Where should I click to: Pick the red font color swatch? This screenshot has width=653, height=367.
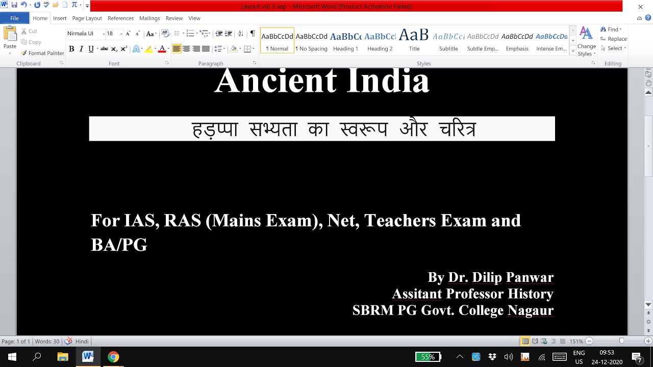click(x=162, y=49)
